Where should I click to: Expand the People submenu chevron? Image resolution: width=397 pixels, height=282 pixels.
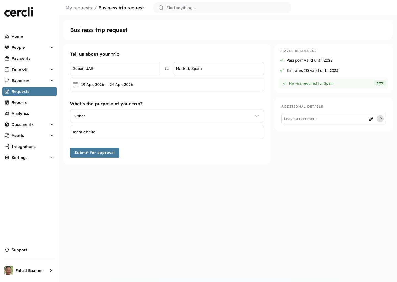coord(52,47)
